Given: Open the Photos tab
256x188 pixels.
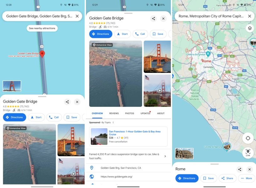Looking at the screenshot, I should click(129, 113).
